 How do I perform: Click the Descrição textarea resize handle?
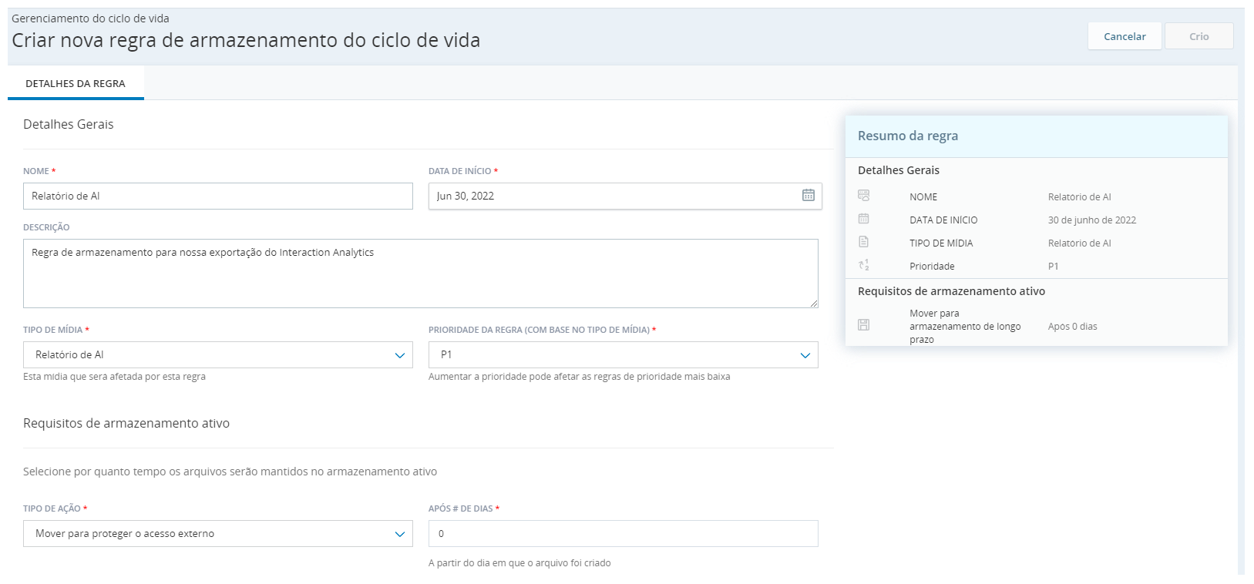(813, 303)
